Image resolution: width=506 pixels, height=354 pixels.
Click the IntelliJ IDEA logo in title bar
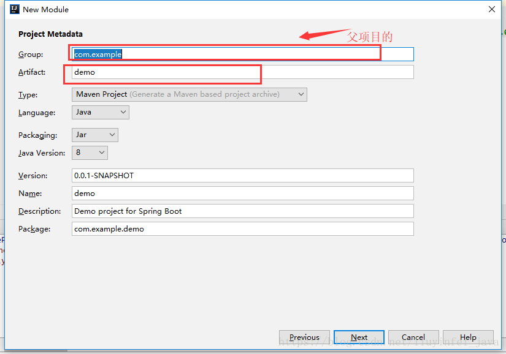(15, 9)
